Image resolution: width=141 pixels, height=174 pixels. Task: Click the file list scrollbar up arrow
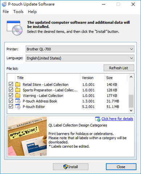tap(131, 77)
